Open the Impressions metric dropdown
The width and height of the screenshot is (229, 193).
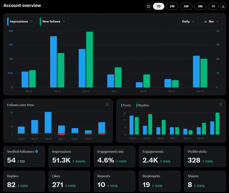click(22, 22)
